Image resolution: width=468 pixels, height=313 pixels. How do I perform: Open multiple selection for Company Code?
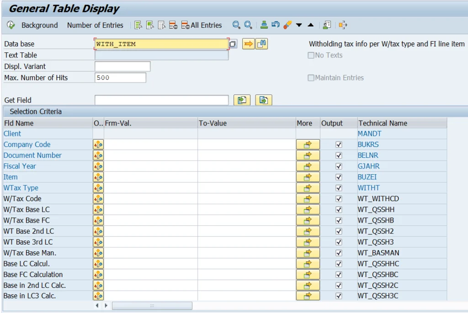pos(308,145)
